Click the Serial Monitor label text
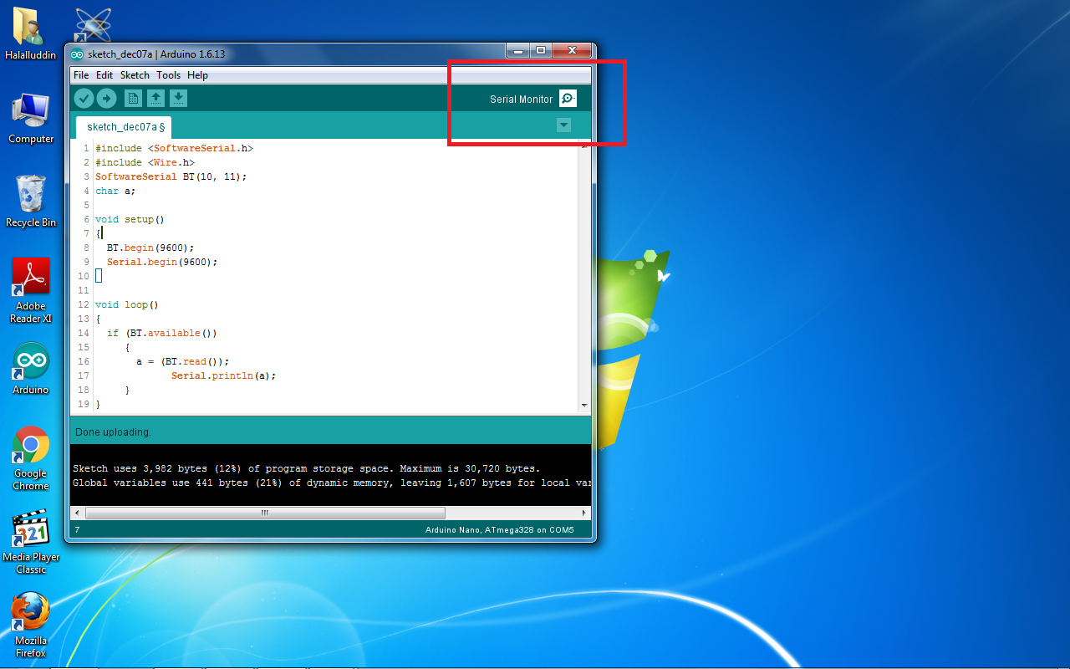 click(x=522, y=98)
